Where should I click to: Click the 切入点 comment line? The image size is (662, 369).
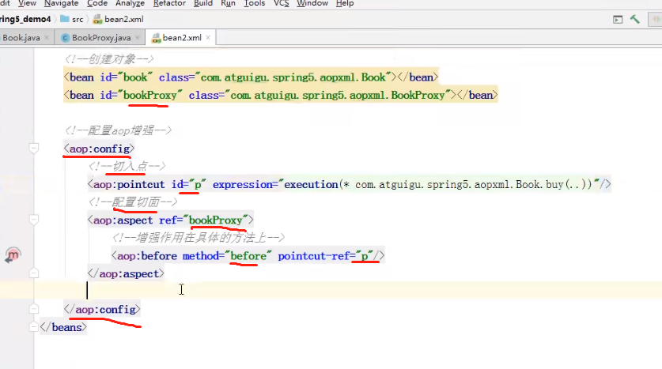pos(127,167)
